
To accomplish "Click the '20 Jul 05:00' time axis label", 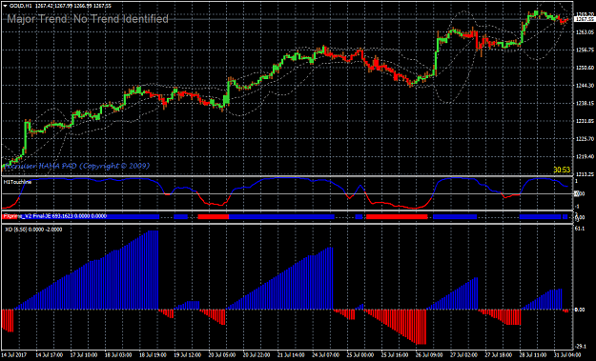I will pyautogui.click(x=222, y=355).
